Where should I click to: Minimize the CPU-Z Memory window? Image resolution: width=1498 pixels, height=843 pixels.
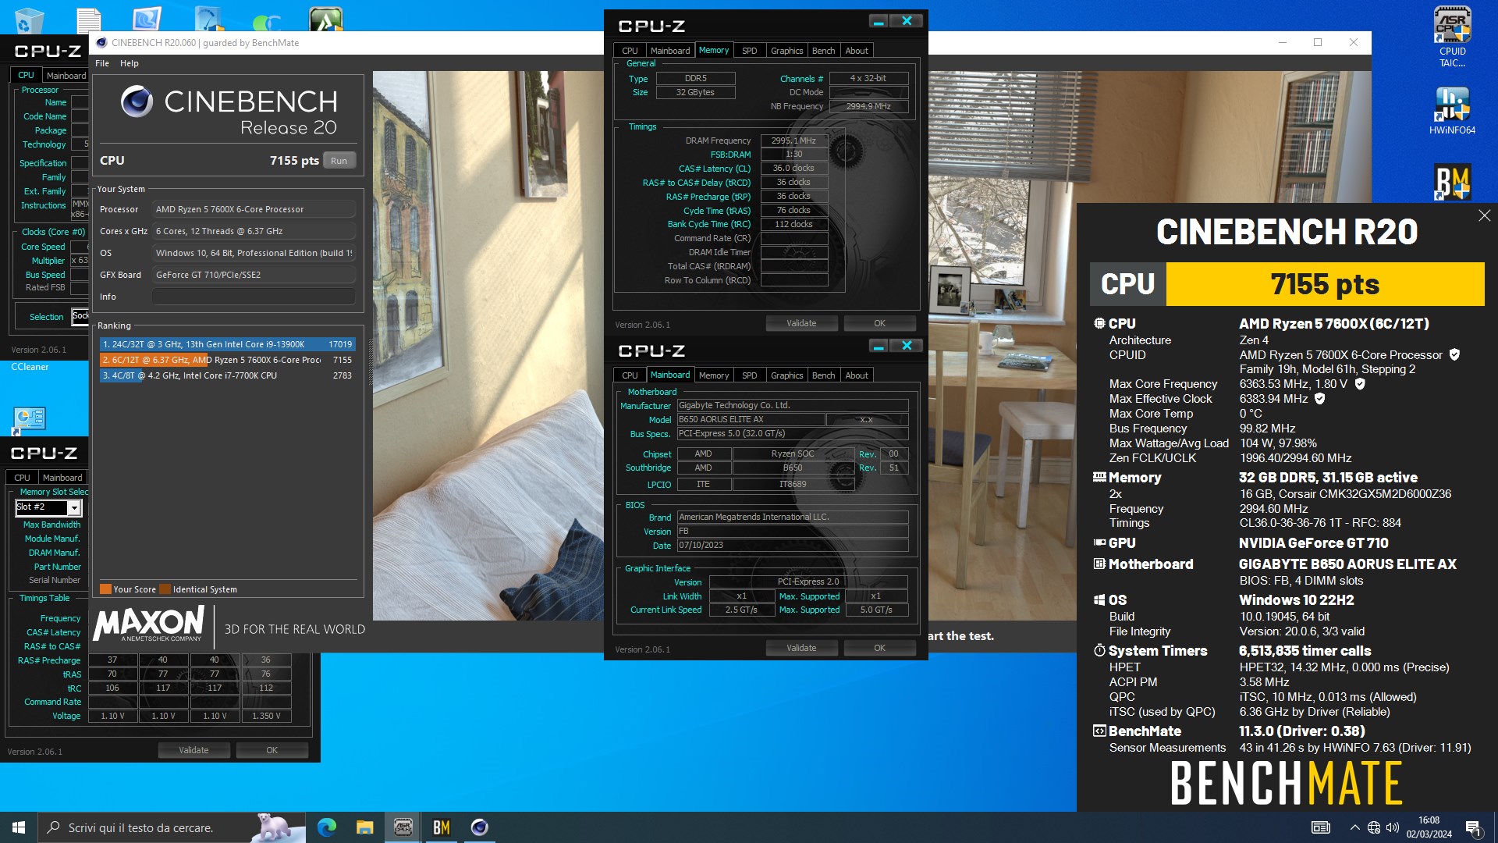[879, 21]
